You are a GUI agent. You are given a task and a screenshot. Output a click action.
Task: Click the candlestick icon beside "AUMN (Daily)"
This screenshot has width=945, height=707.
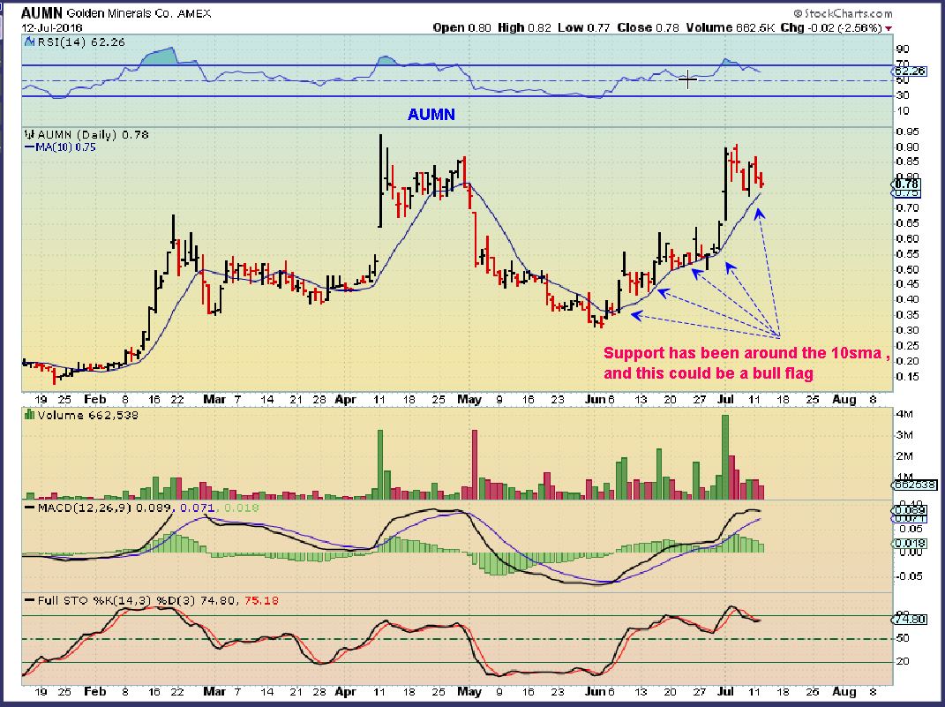pyautogui.click(x=29, y=134)
